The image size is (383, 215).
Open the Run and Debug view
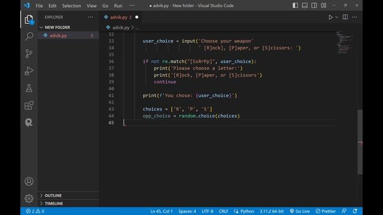coord(29,71)
